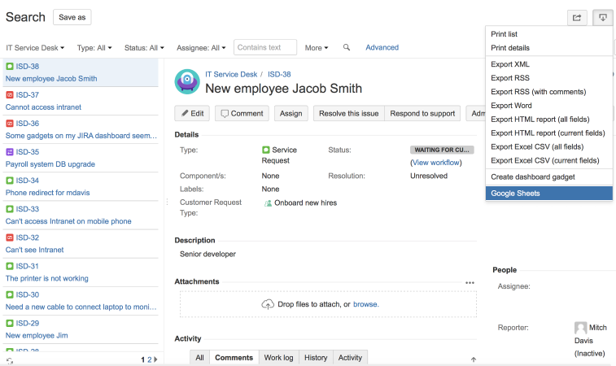Screen dimensions: 616x366
Task: Click the Advanced search link
Action: pyautogui.click(x=382, y=47)
